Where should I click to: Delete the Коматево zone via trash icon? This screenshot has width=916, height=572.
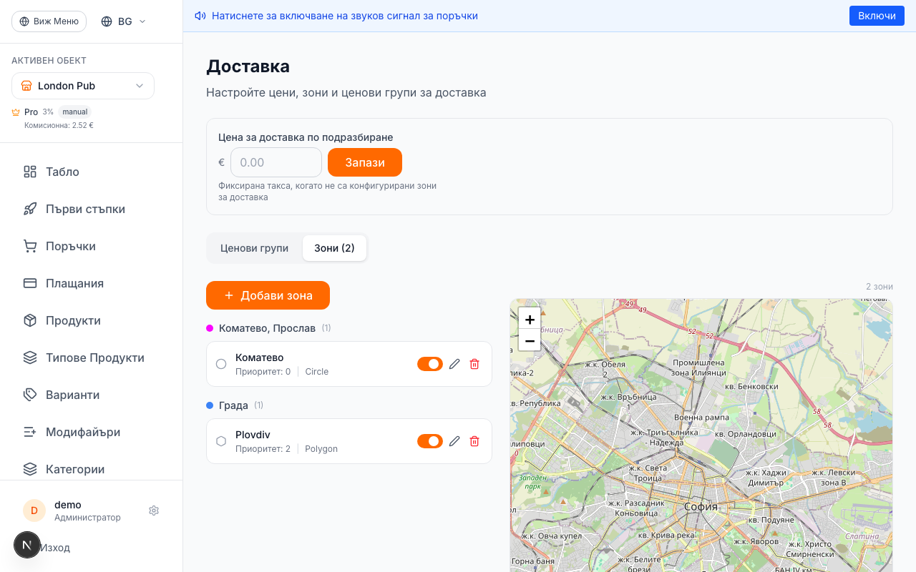[x=474, y=364]
